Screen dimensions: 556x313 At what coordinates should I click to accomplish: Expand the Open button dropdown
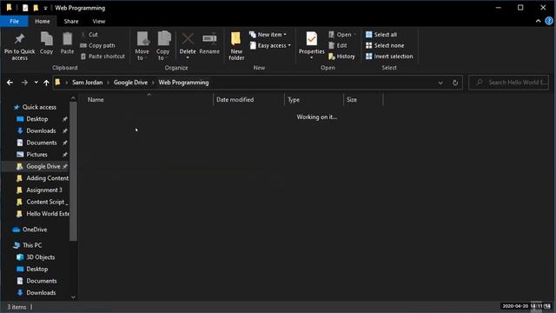(355, 35)
